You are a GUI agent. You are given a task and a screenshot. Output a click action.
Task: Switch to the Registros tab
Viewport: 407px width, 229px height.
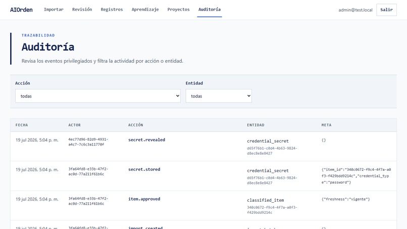coord(112,10)
